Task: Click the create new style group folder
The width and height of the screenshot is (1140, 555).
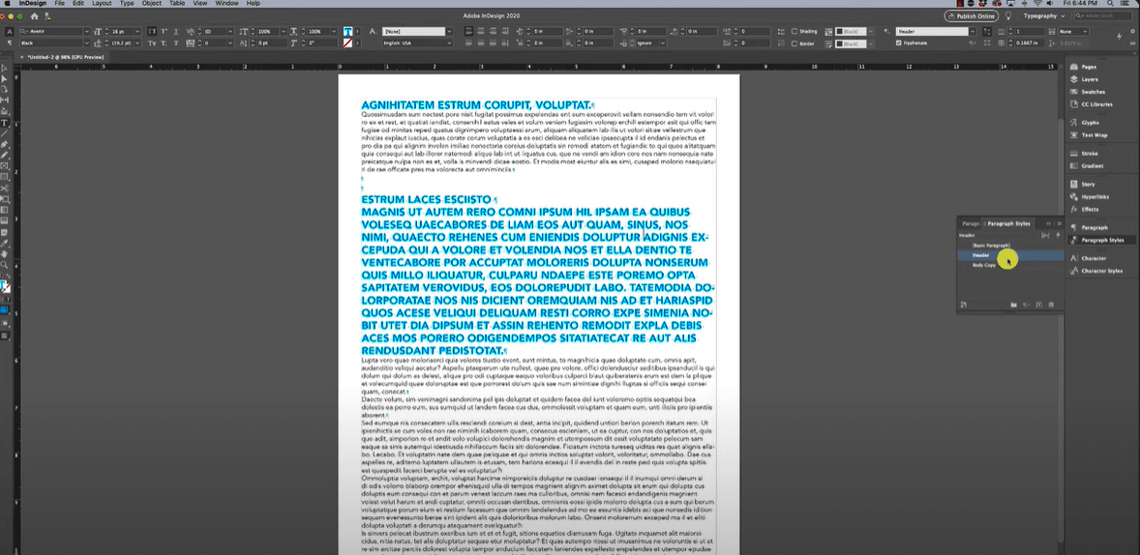Action: 1013,306
